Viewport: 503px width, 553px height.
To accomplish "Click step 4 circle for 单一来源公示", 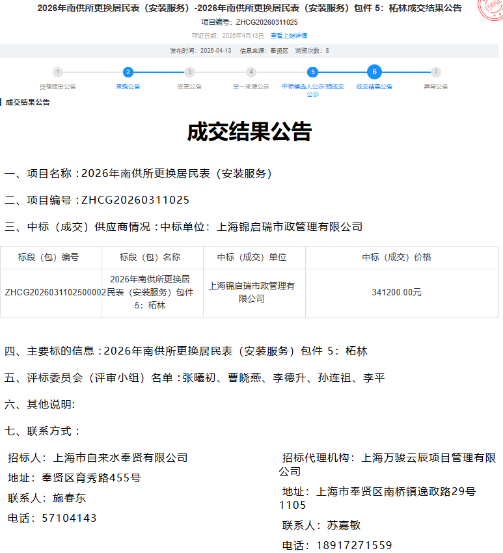I will (251, 72).
